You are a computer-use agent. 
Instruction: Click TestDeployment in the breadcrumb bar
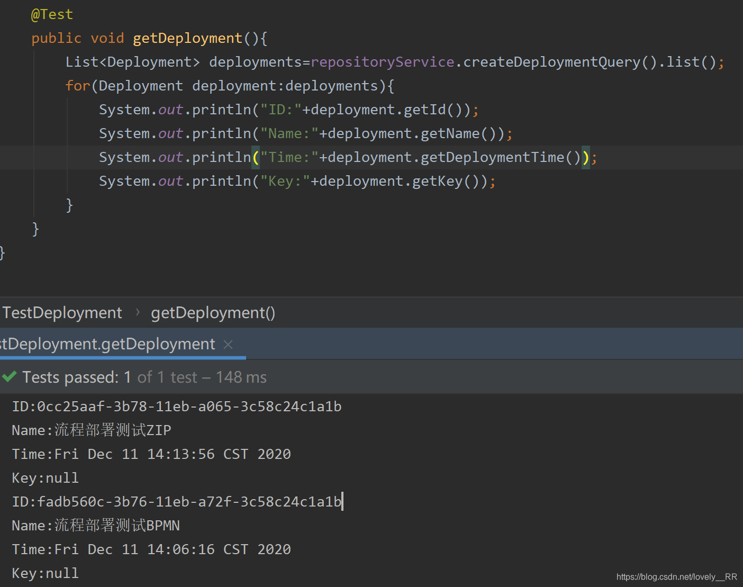point(62,313)
